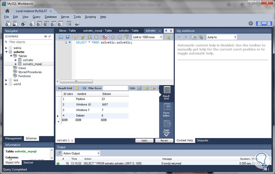Toggle automatic context help
Viewport: 275px width, 174px height.
tap(201, 37)
